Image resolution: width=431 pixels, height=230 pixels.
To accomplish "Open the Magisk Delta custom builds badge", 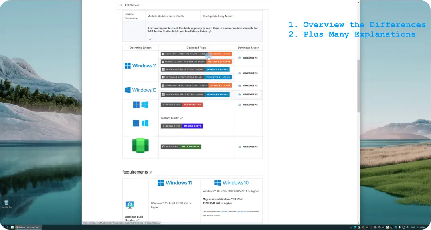I will tap(182, 126).
